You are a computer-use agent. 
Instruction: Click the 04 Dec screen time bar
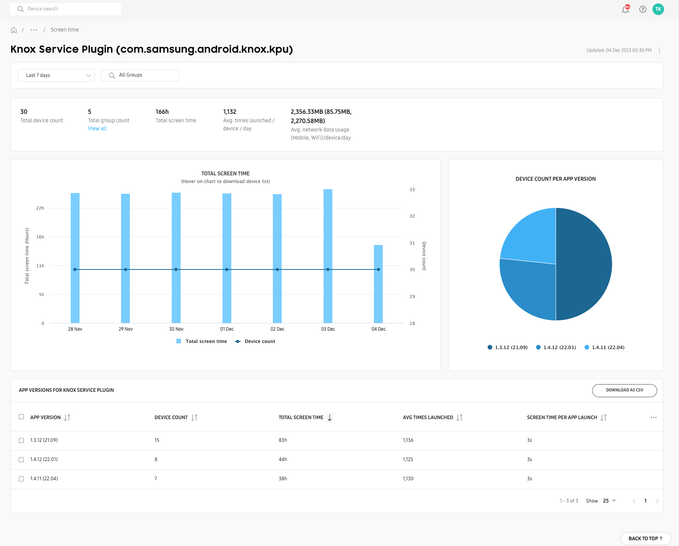(379, 284)
